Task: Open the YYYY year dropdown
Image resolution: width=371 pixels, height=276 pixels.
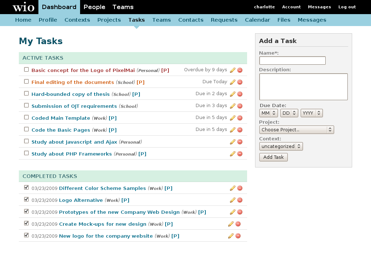Action: [312, 113]
